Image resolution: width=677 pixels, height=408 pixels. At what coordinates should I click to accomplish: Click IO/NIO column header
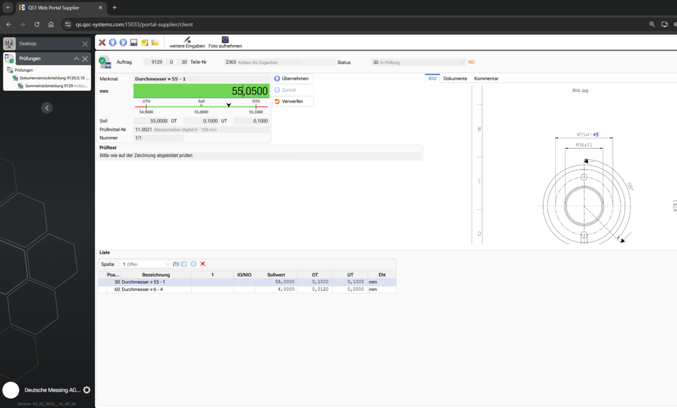click(244, 275)
